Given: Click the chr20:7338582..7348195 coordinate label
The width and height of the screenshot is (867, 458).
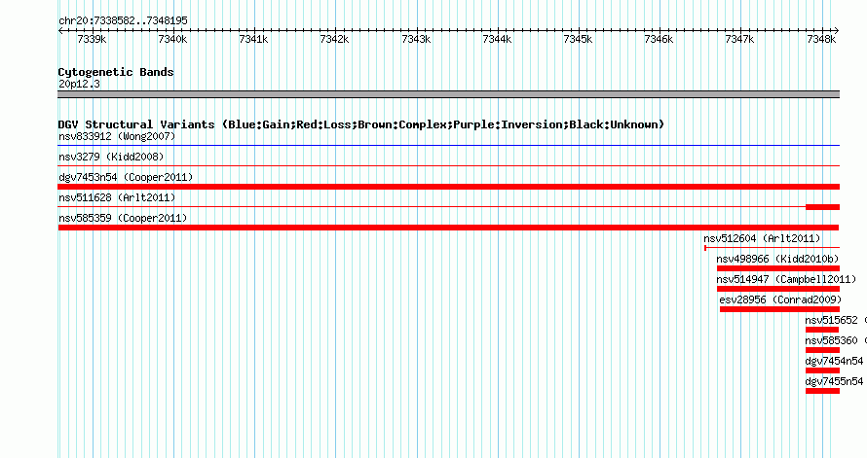Looking at the screenshot, I should click(x=123, y=20).
